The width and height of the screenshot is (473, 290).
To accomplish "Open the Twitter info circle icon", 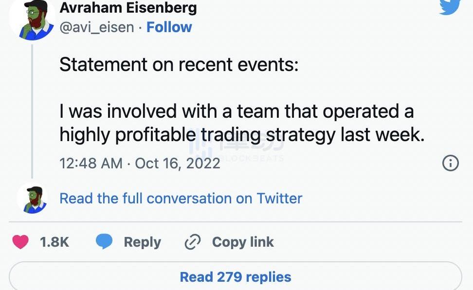I will pyautogui.click(x=451, y=163).
